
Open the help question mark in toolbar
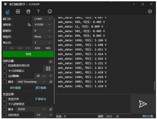(x=38, y=11)
